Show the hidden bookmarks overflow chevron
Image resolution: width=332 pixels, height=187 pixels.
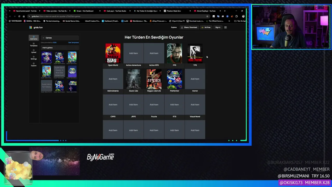point(229,21)
